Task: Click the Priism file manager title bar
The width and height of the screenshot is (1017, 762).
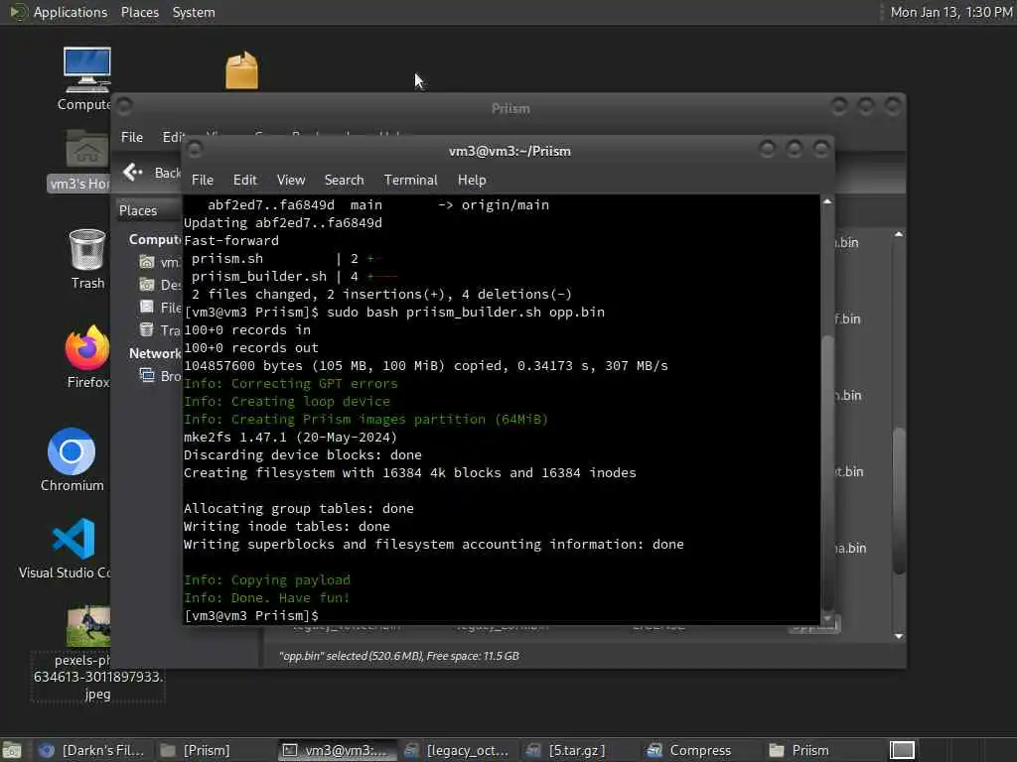Action: point(509,108)
